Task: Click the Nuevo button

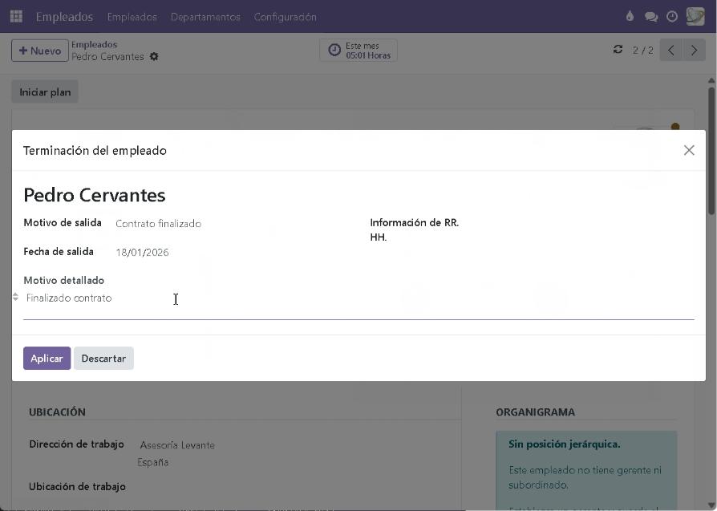Action: pos(40,51)
